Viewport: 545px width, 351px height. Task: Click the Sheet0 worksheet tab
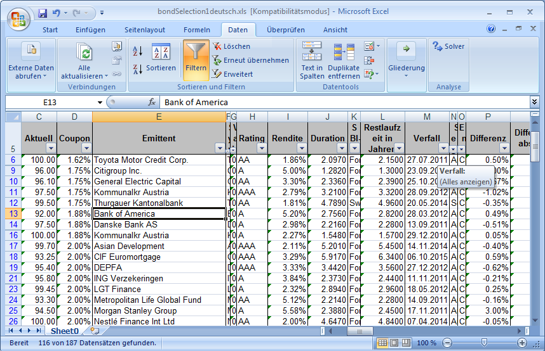click(65, 331)
